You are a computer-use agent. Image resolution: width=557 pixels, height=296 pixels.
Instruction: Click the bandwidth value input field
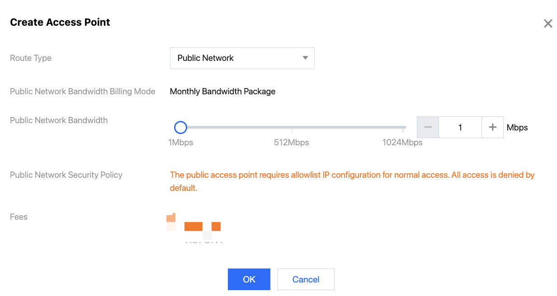coord(460,128)
